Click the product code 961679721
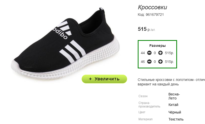Image resolution: width=205 pixels, height=124 pixels. [151, 15]
